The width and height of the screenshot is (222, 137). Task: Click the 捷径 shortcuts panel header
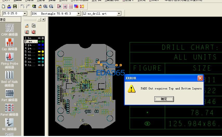(10, 19)
